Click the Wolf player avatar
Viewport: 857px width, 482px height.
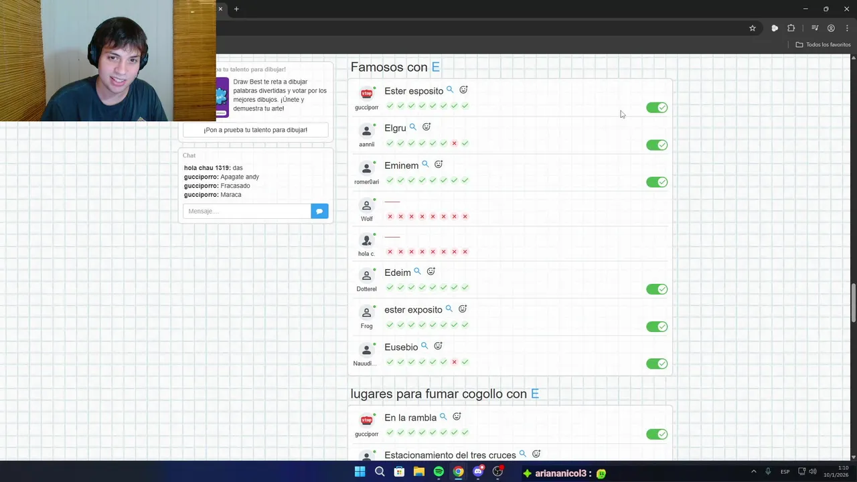pyautogui.click(x=366, y=206)
